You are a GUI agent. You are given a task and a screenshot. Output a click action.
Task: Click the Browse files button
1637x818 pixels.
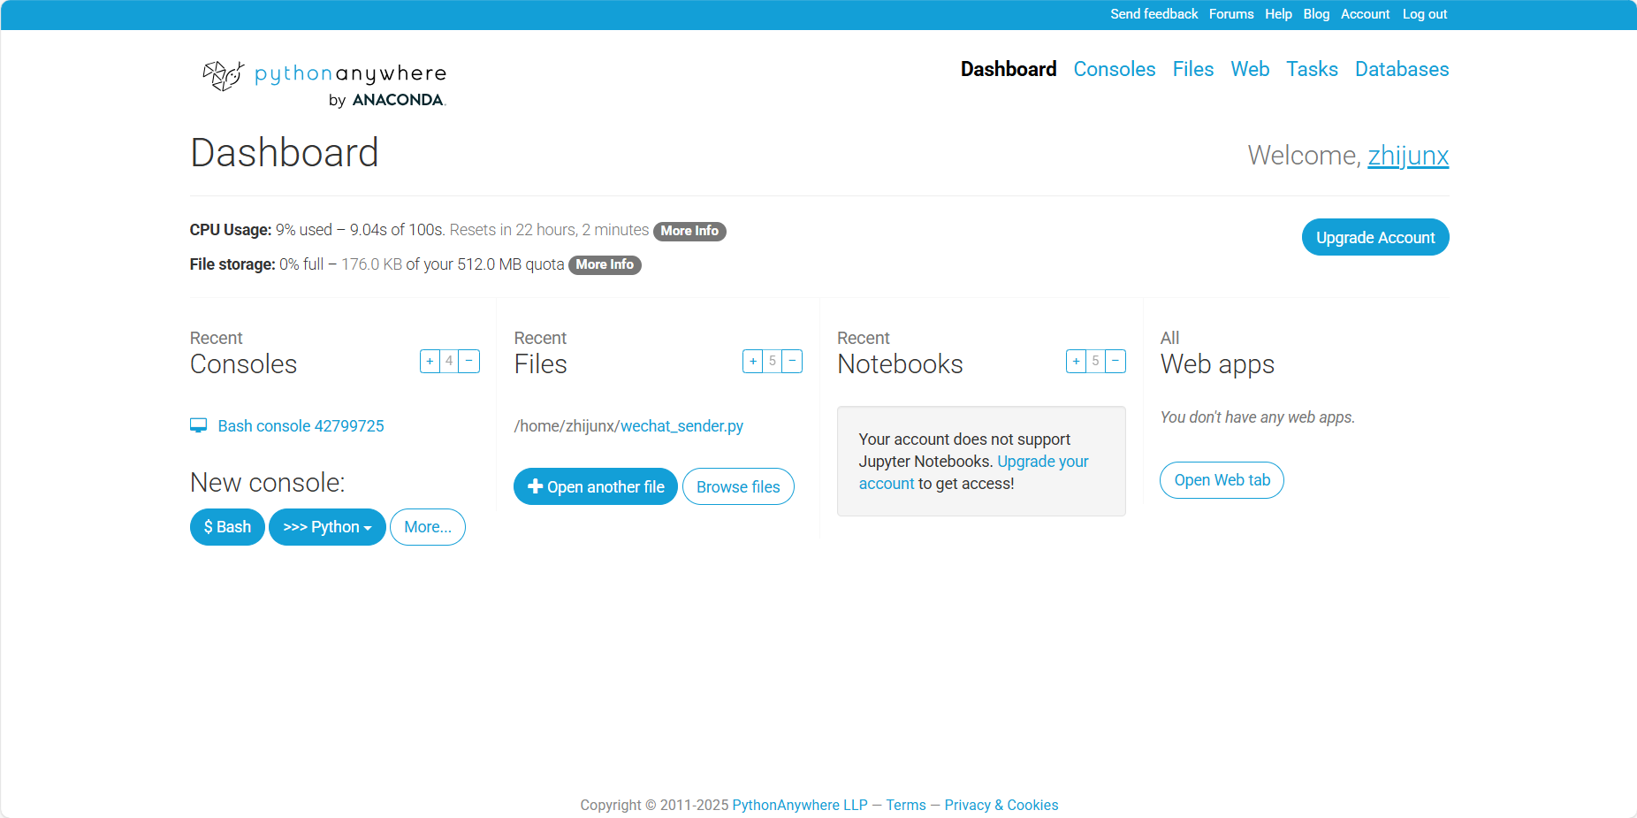[738, 486]
